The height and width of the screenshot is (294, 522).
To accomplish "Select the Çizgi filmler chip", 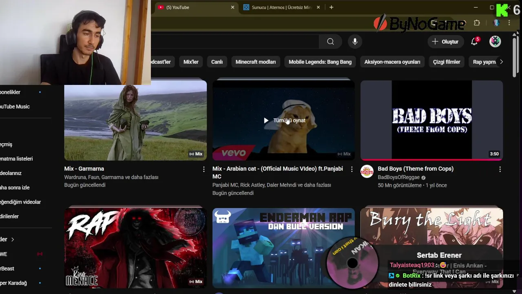I will [447, 62].
